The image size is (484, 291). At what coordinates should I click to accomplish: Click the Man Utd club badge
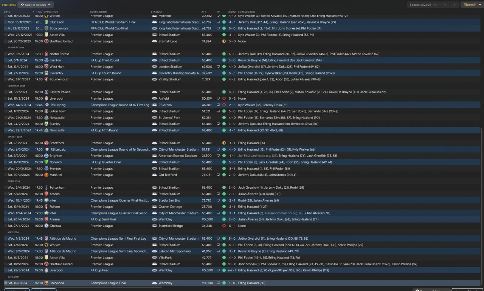(x=47, y=175)
